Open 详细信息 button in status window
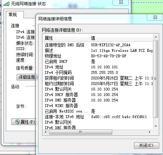163x155 pixels. click(x=26, y=77)
